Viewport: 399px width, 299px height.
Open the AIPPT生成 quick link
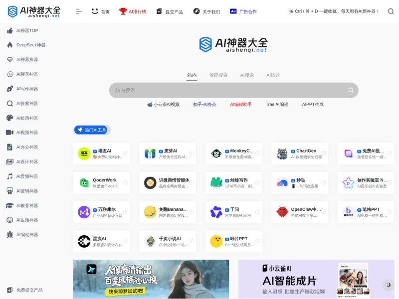tap(313, 105)
